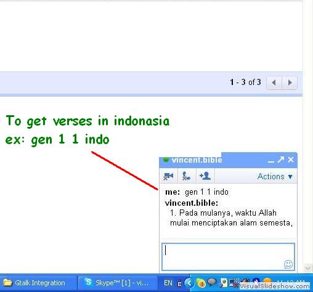This screenshot has width=313, height=292.
Task: Open the Google Talk speech bubble tray icon
Action: [212, 282]
